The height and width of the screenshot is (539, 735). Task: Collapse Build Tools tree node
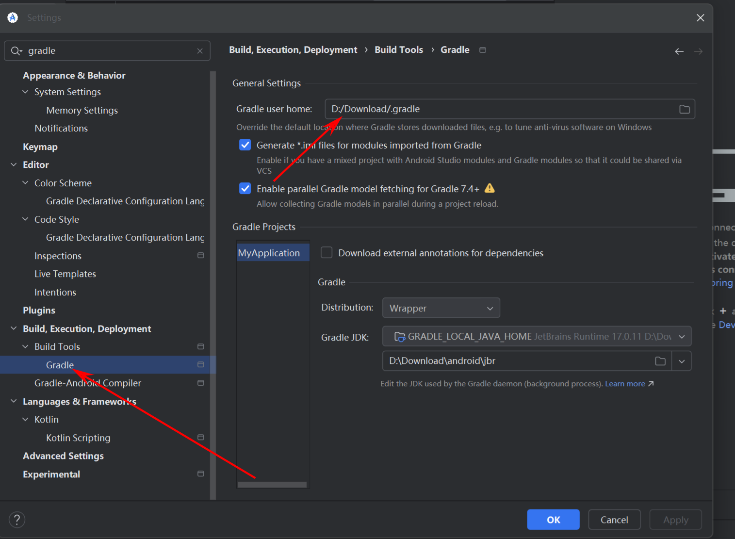pos(25,346)
